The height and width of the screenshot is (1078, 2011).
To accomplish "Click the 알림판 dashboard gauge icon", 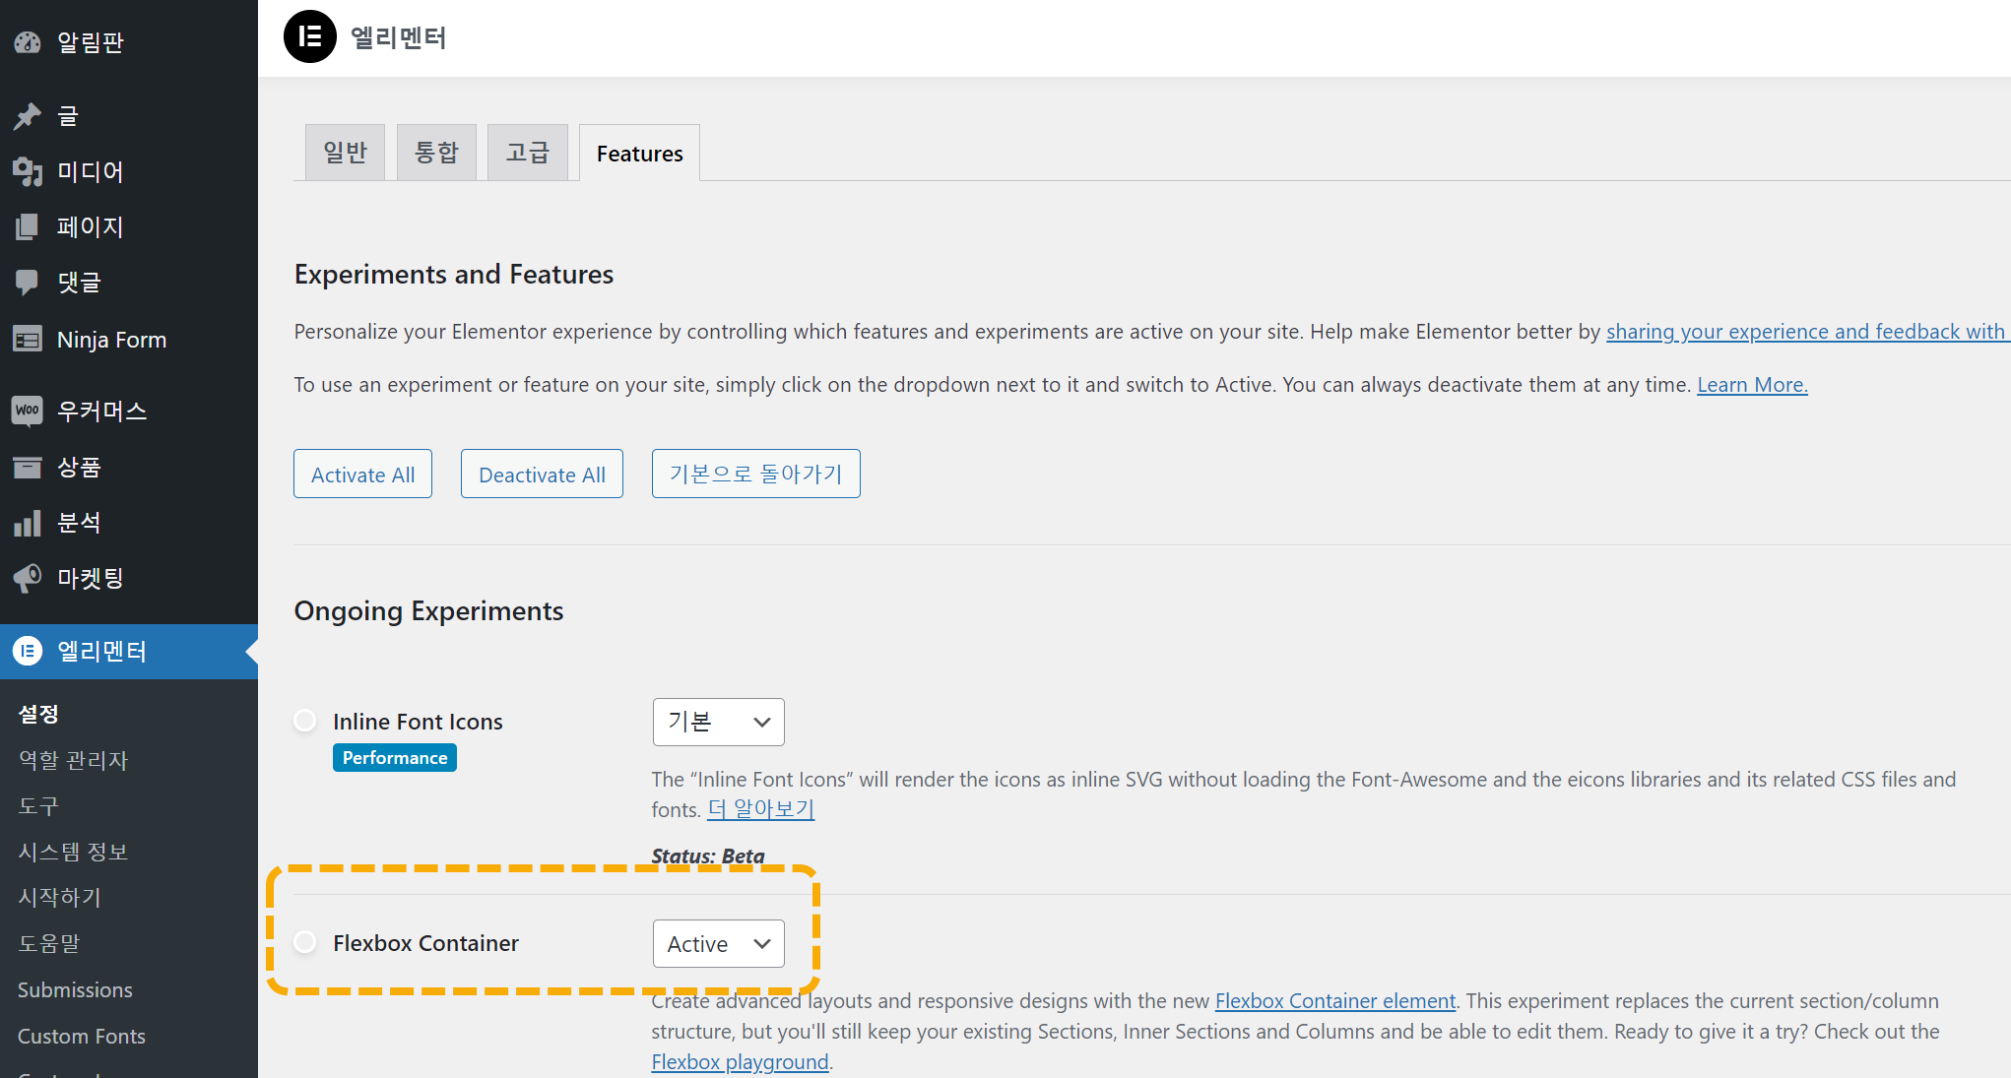I will tap(28, 42).
